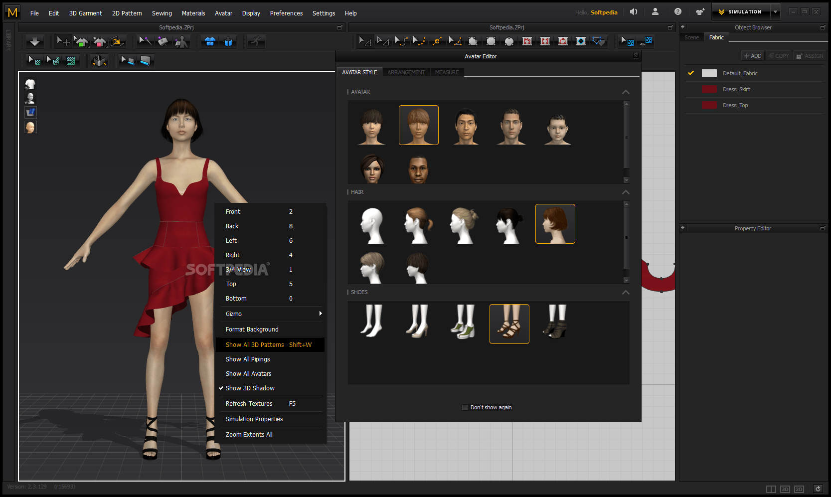The height and width of the screenshot is (497, 831).
Task: Select the Polygon pattern creation tool
Action: pos(473,41)
